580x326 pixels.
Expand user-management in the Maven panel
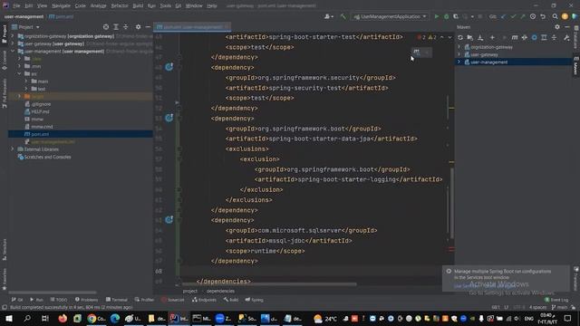pyautogui.click(x=459, y=62)
